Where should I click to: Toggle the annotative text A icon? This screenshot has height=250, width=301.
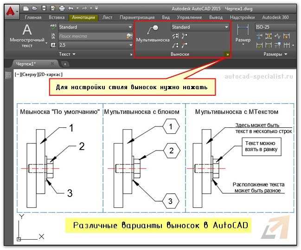tap(53, 45)
